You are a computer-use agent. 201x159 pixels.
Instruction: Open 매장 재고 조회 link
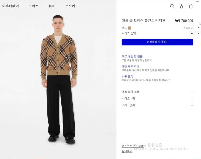130,66
